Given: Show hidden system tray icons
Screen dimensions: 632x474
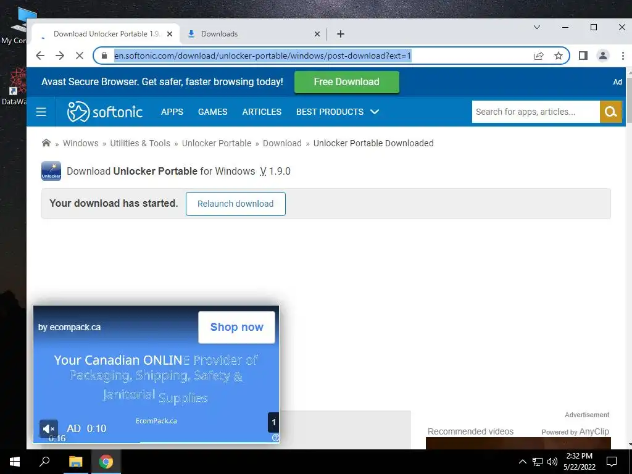Looking at the screenshot, I should (522, 462).
